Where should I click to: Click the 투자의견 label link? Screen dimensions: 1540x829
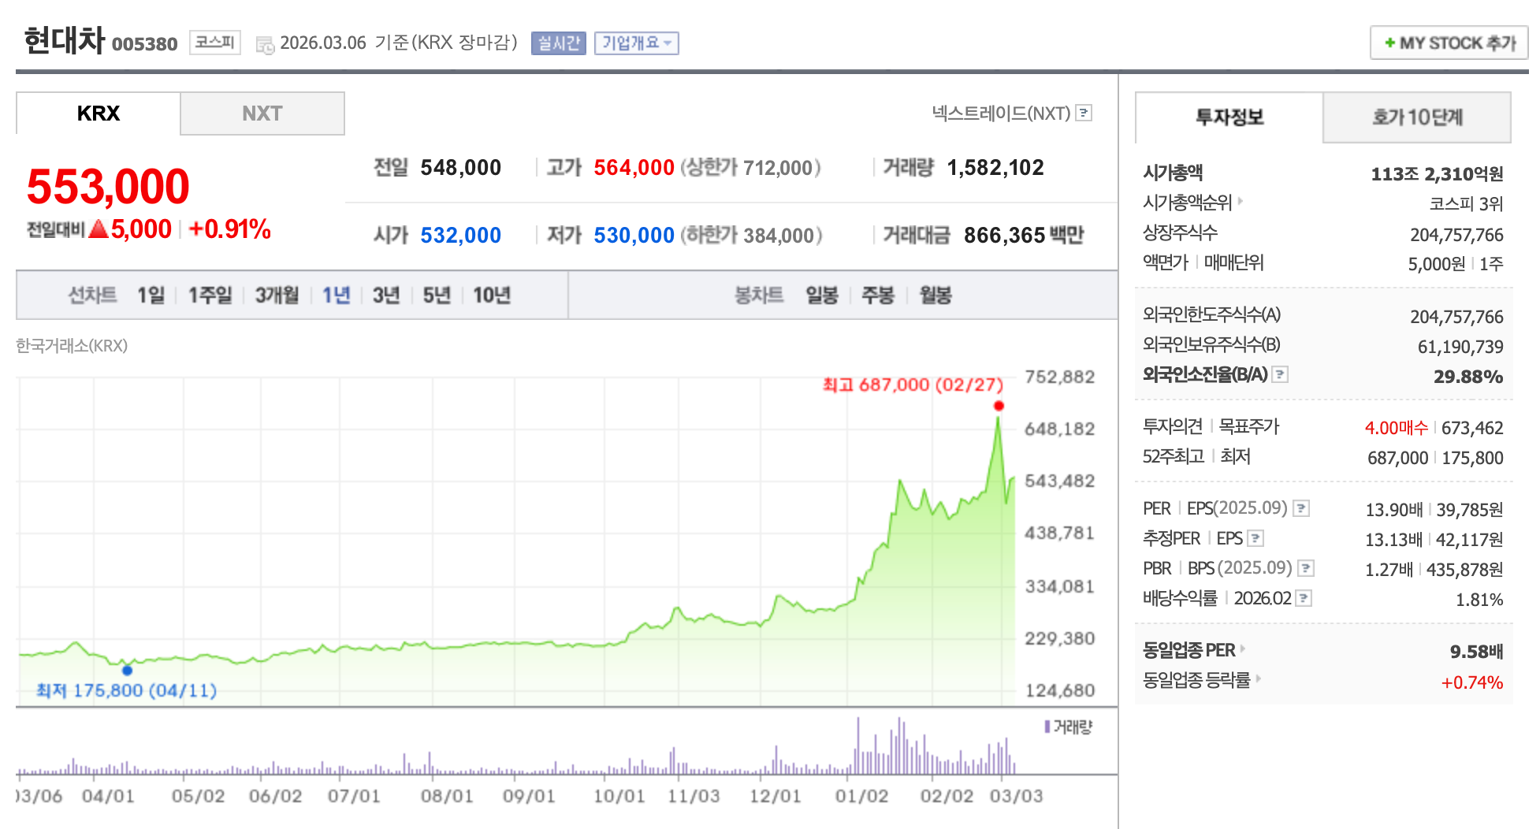coord(1172,426)
